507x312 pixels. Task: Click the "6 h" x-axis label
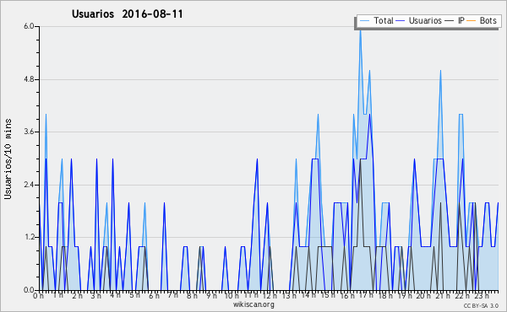pos(154,295)
